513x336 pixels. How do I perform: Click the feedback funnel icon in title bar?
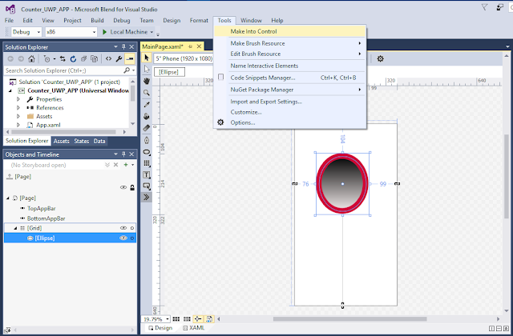pos(484,7)
